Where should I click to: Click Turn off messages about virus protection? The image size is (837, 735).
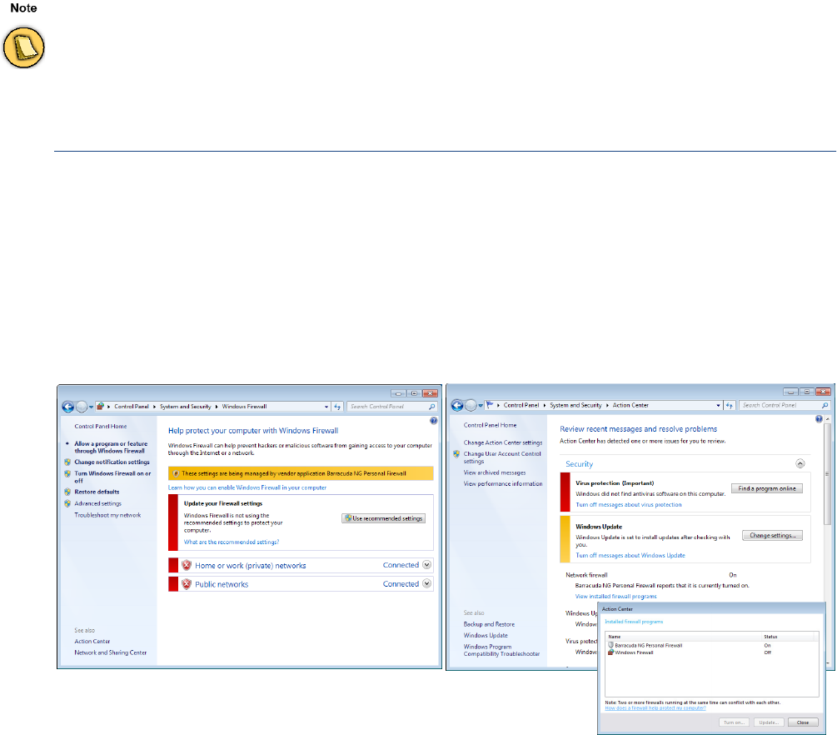(628, 505)
